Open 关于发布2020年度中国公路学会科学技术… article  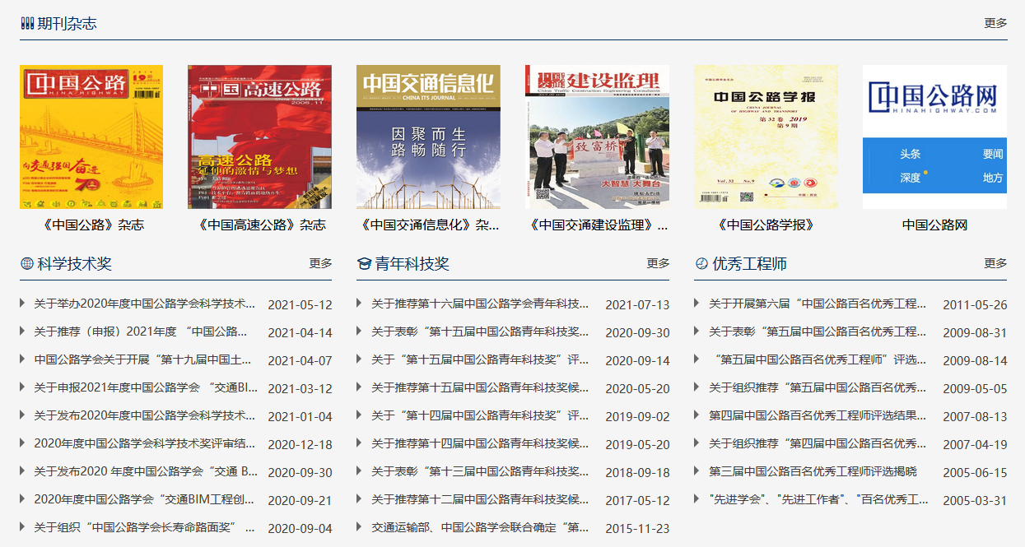145,415
